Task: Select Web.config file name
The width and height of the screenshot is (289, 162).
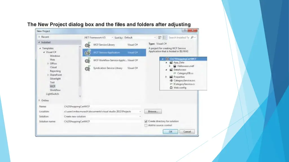Action: pos(180,88)
